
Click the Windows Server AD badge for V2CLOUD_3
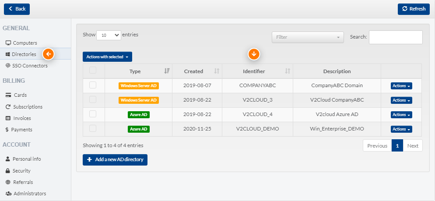click(x=139, y=100)
